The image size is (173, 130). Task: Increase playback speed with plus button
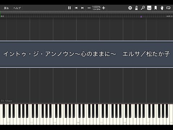pyautogui.click(x=103, y=8)
